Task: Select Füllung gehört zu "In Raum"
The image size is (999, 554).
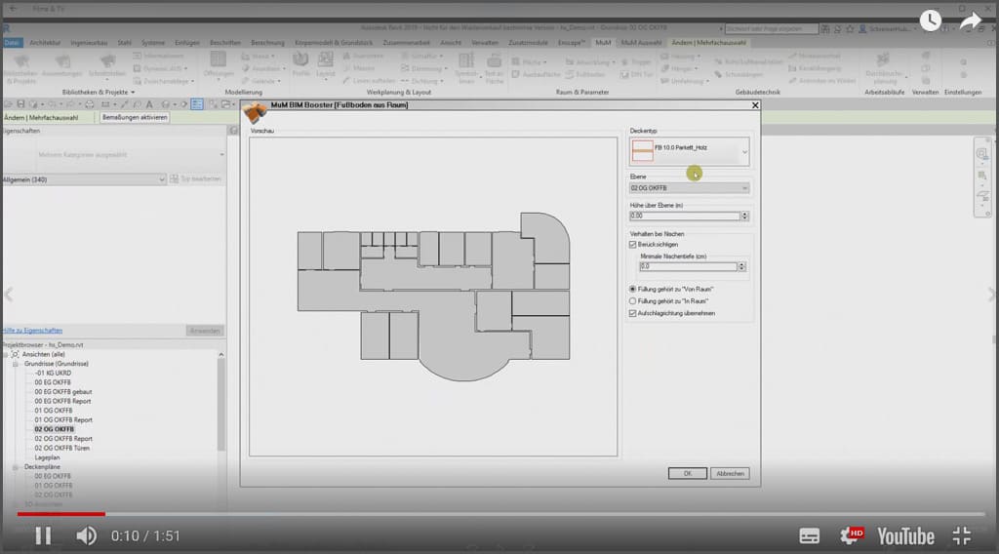Action: click(634, 301)
